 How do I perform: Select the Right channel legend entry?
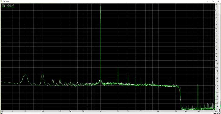tap(10, 7)
